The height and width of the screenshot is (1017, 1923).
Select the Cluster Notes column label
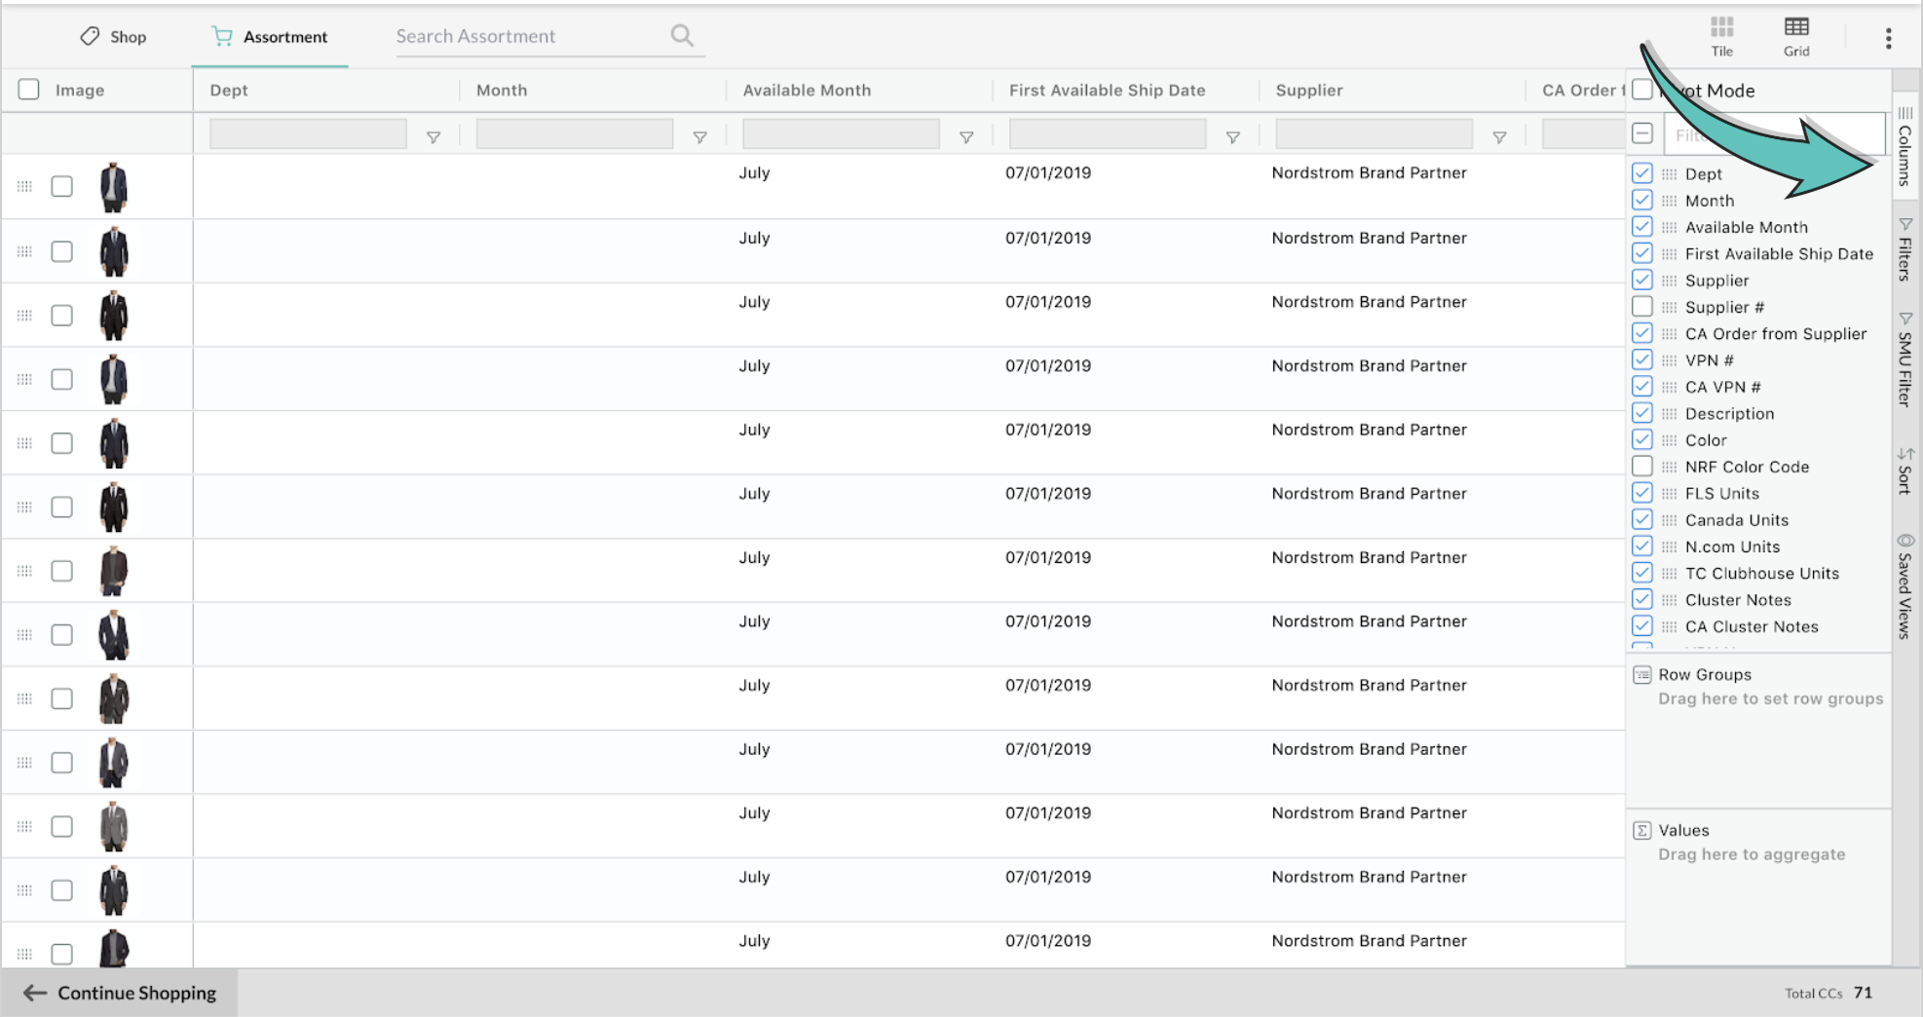coord(1738,600)
